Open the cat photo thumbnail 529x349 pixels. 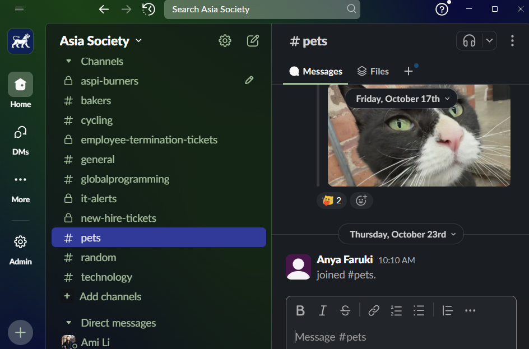click(419, 140)
